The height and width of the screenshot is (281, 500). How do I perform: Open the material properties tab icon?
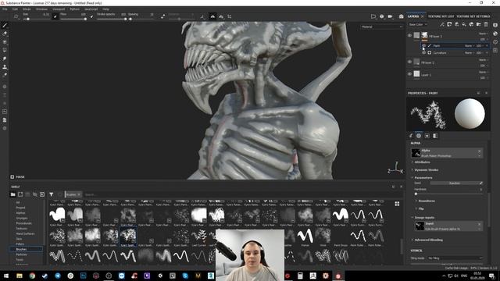coord(435,136)
